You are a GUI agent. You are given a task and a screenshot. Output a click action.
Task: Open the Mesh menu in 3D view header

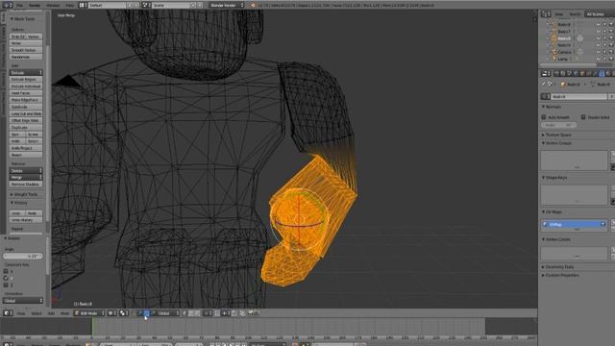[x=64, y=313]
